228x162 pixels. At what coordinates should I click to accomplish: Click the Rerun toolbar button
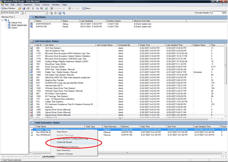pyautogui.click(x=86, y=8)
